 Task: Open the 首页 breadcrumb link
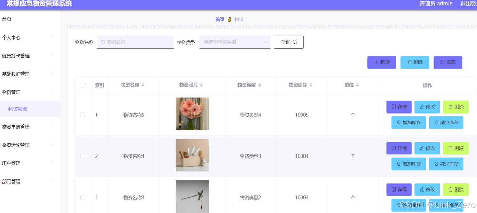click(220, 19)
